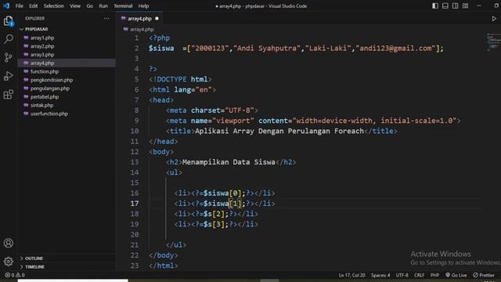This screenshot has height=282, width=501.
Task: Open the Search view icon
Action: [9, 39]
